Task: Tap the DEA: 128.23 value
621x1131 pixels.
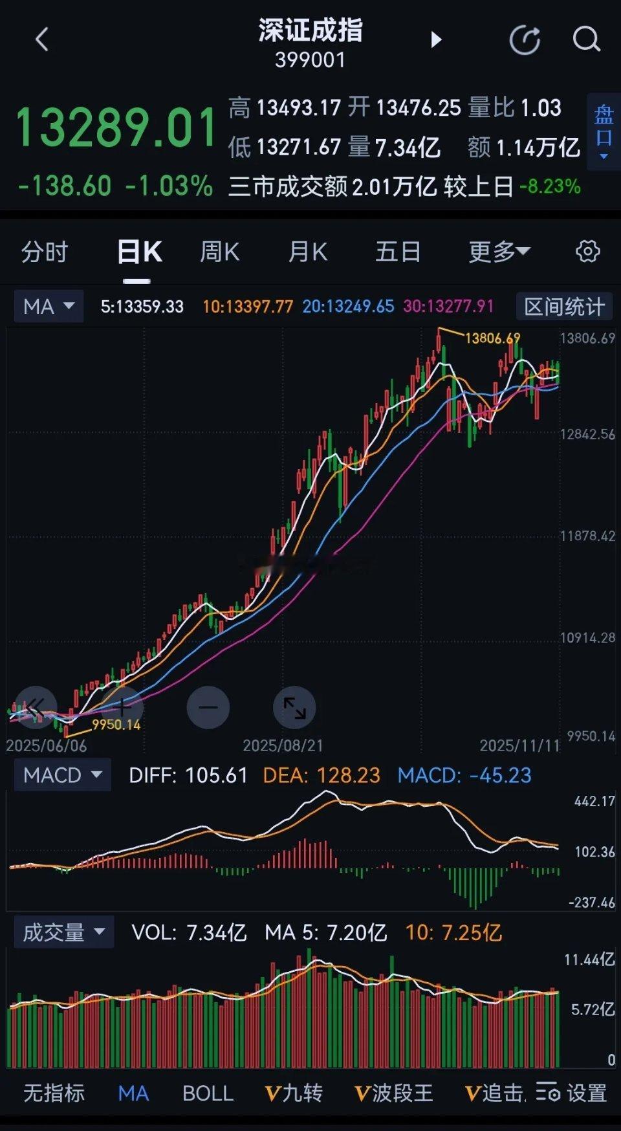Action: [321, 775]
